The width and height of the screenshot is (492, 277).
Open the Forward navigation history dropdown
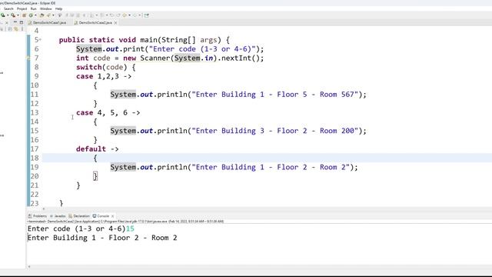tap(140, 15)
